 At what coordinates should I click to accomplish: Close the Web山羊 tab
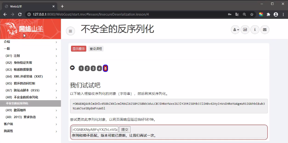54,6
